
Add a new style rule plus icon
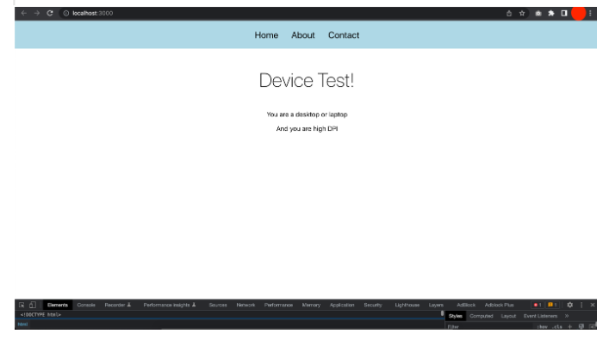point(569,327)
